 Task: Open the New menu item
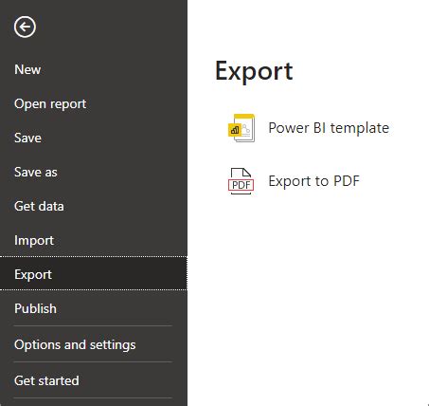pos(27,69)
